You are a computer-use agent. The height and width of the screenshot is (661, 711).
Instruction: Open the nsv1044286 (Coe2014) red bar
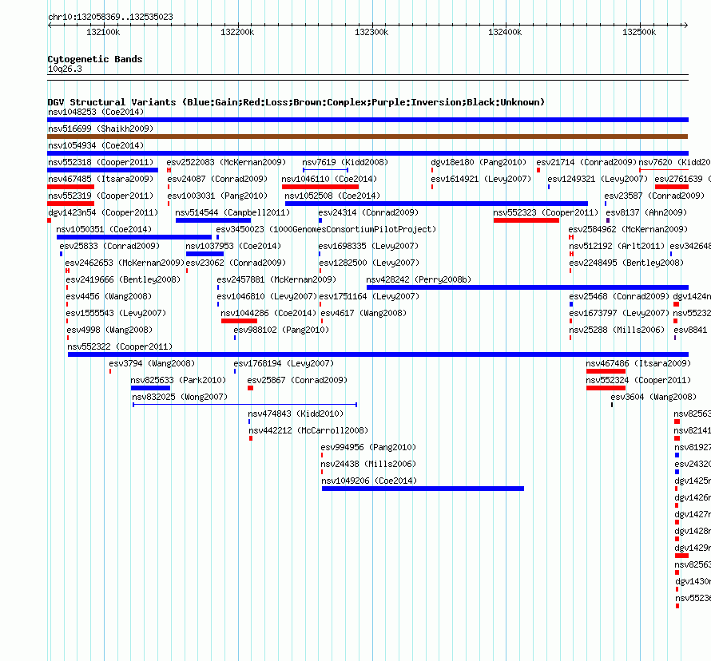(x=239, y=321)
